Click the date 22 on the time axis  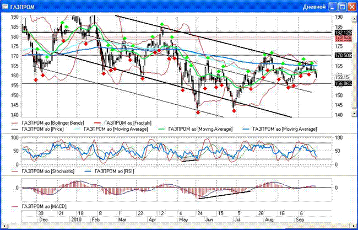140,213
